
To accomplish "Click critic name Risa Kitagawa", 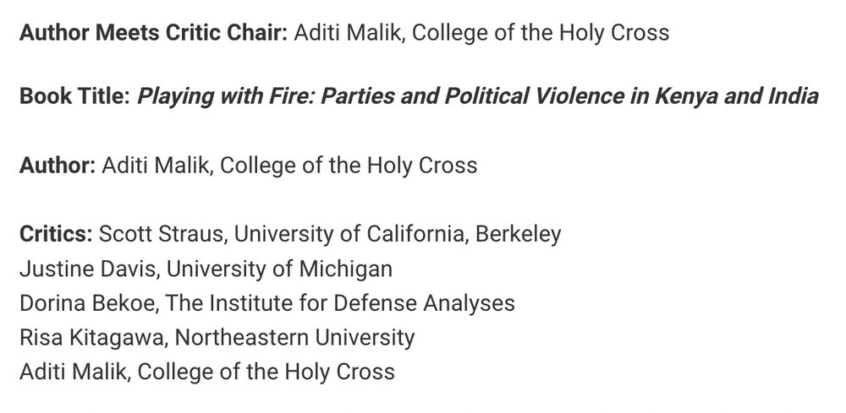I will 94,338.
